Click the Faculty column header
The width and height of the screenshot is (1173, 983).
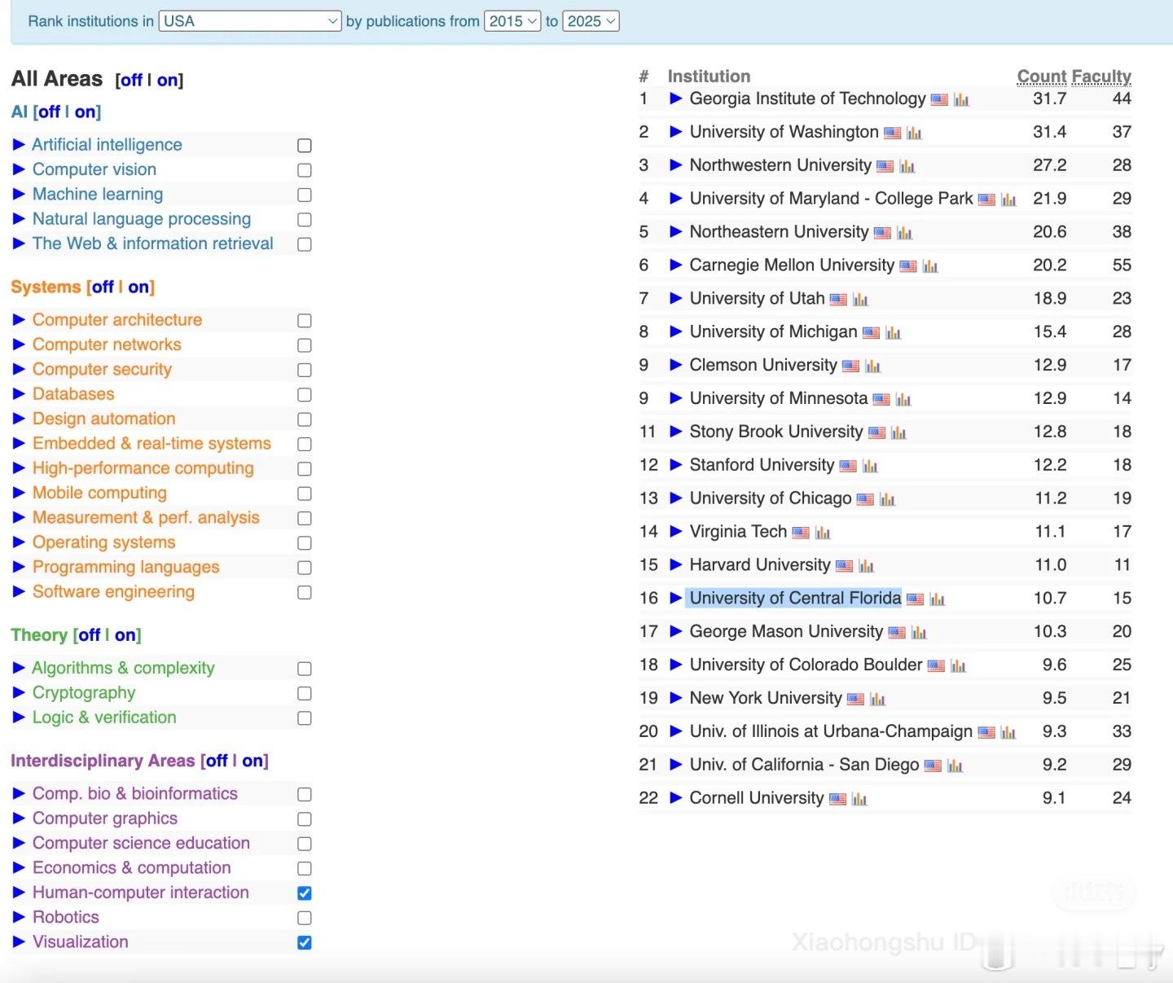coord(1101,77)
